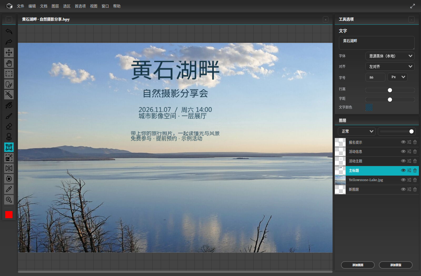Viewport: 421px width, 276px height.
Task: Toggle visibility of 新图层 layer
Action: tap(403, 189)
